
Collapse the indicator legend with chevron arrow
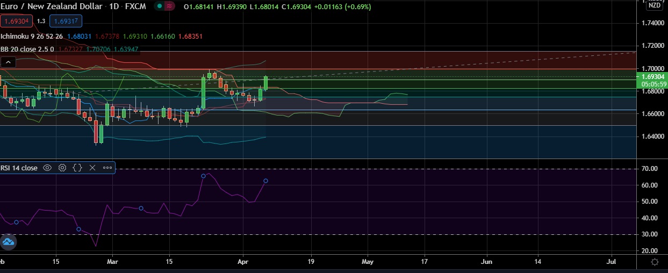(x=8, y=62)
